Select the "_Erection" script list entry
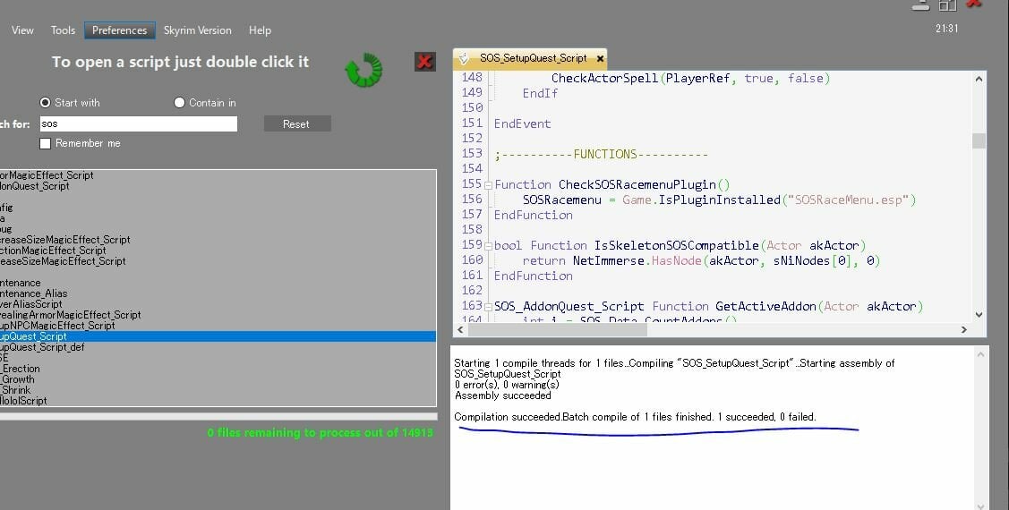Screen dimensions: 1009x510 pyautogui.click(x=20, y=369)
